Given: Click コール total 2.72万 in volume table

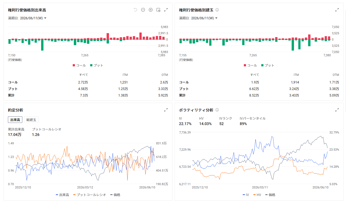Looking at the screenshot, I should (84, 82).
